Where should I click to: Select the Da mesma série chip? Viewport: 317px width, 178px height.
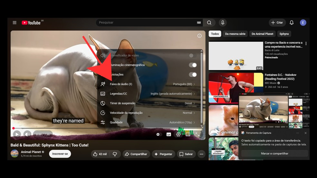tap(235, 34)
